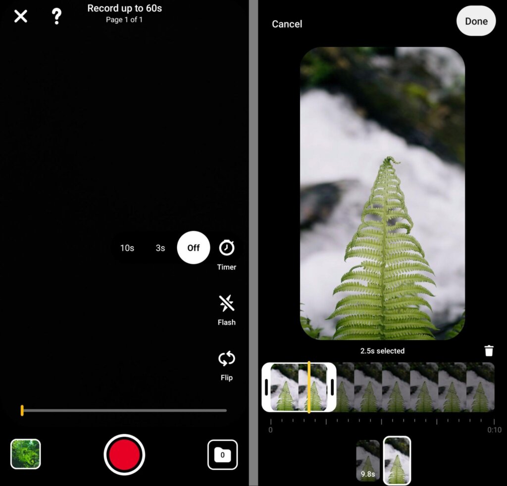Delete selected clip with trash icon
This screenshot has width=507, height=486.
pyautogui.click(x=489, y=351)
